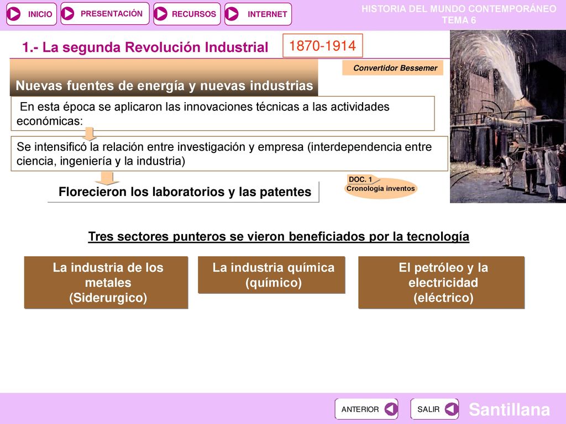Click HISTORIA DEL MUNDO CONTEMPORÁNEO header text
566x424 pixels.
pos(459,9)
